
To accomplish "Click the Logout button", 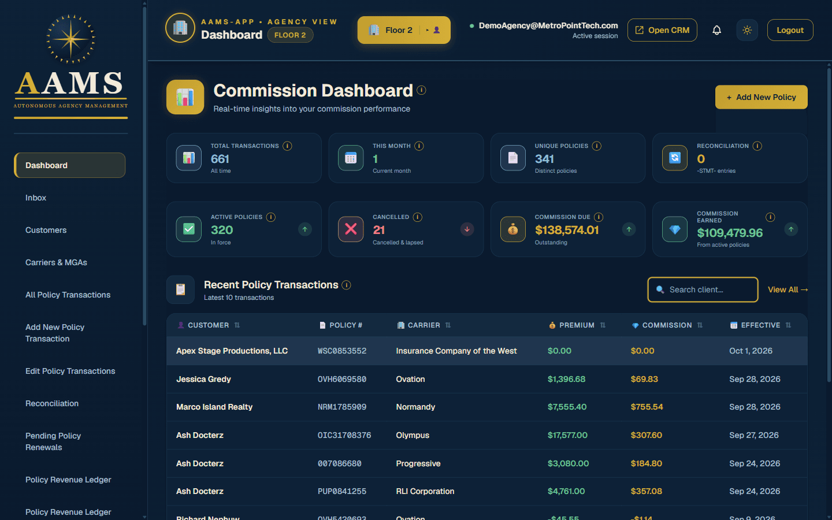I will [790, 30].
